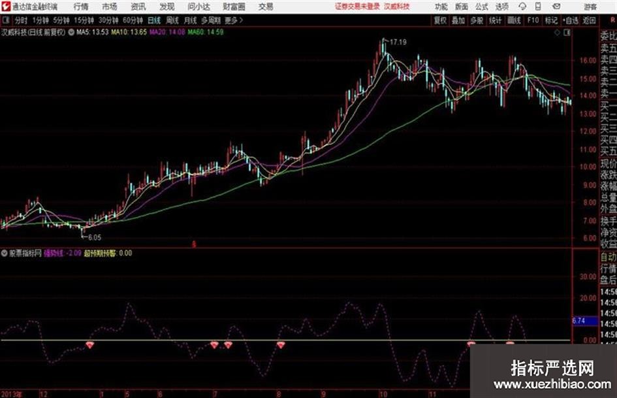This screenshot has width=617, height=398.
Task: Open the 选项 menu
Action: (501, 7)
